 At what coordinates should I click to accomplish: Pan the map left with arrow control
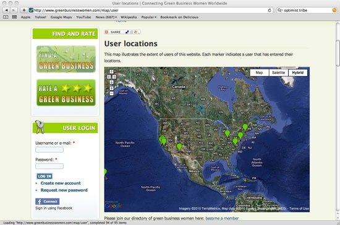(x=109, y=77)
